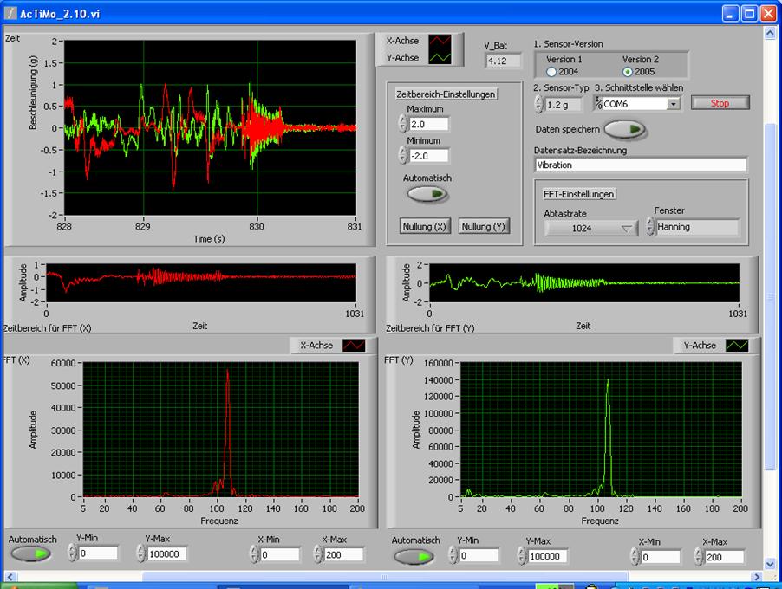Click the FFT X-Achse legend swatch
This screenshot has height=589, width=782.
[354, 345]
